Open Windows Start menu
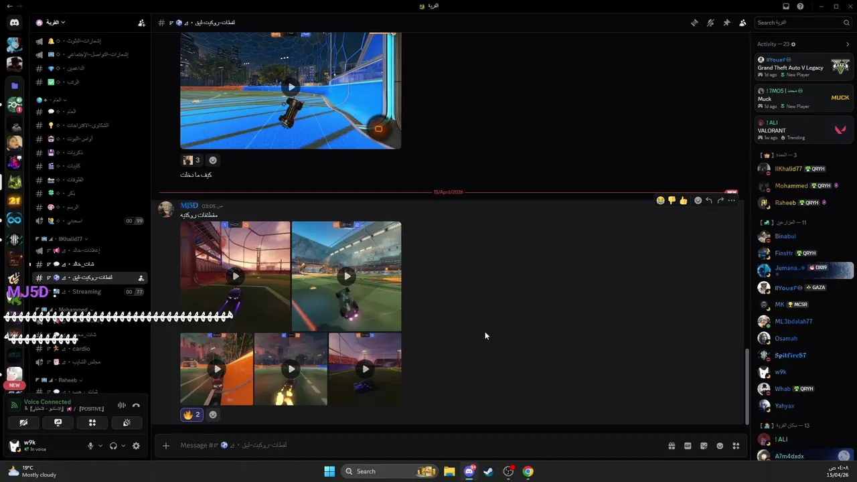Image resolution: width=857 pixels, height=482 pixels. click(329, 471)
